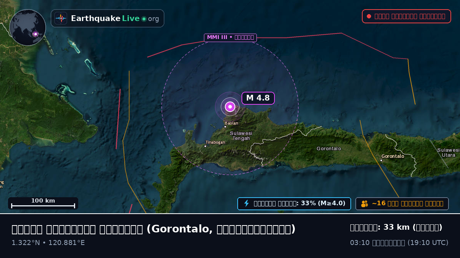Click the Gorontalo province label on the map
This screenshot has height=258, width=460.
329,149
